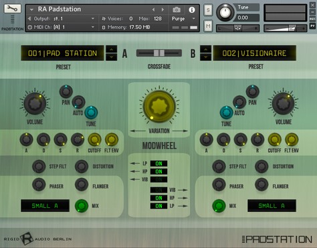Click the Max voices 128 value

point(158,19)
